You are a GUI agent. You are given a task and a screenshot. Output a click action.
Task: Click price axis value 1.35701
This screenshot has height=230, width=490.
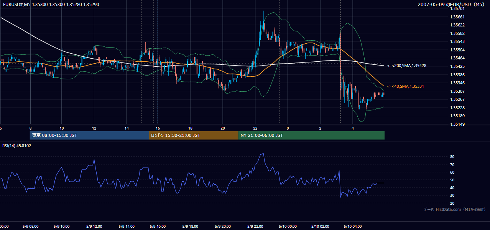pos(458,8)
